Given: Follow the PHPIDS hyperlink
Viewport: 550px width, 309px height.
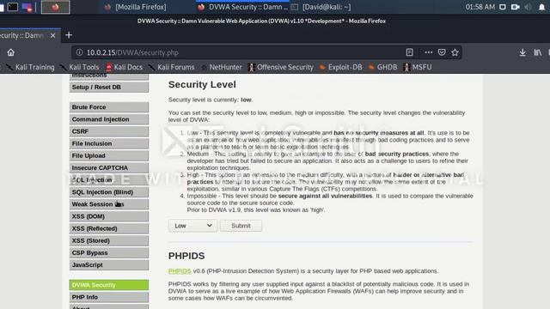Looking at the screenshot, I should (180, 271).
